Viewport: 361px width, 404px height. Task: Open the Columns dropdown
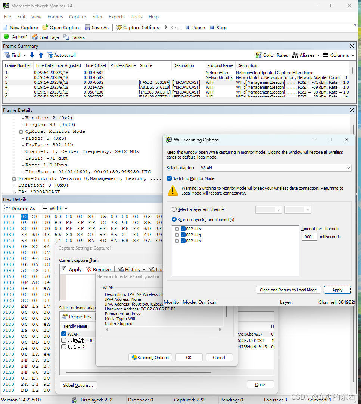339,55
